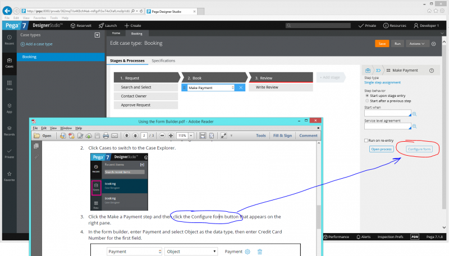Open attachments paperclip pane in Adobe Reader
Viewport: 449px width, 256px height.
36,157
